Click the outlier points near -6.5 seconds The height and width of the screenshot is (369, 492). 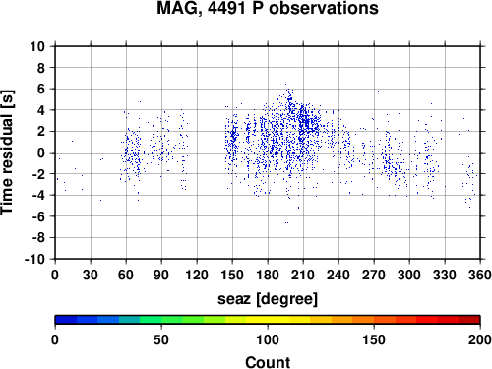[286, 222]
